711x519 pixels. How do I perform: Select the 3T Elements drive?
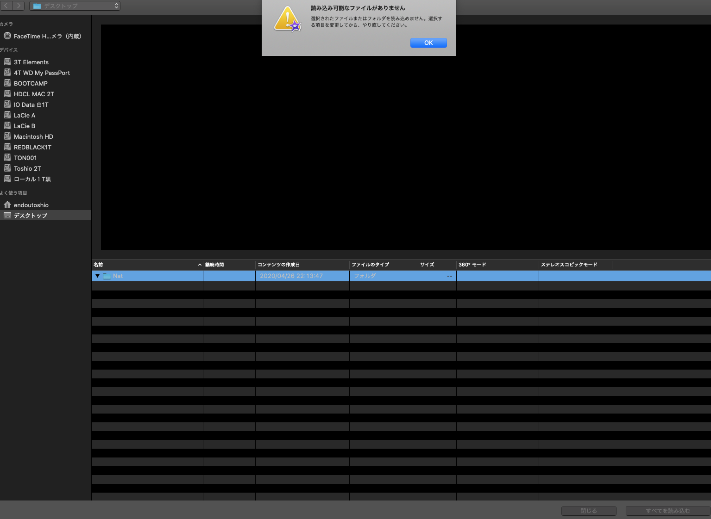(x=31, y=62)
